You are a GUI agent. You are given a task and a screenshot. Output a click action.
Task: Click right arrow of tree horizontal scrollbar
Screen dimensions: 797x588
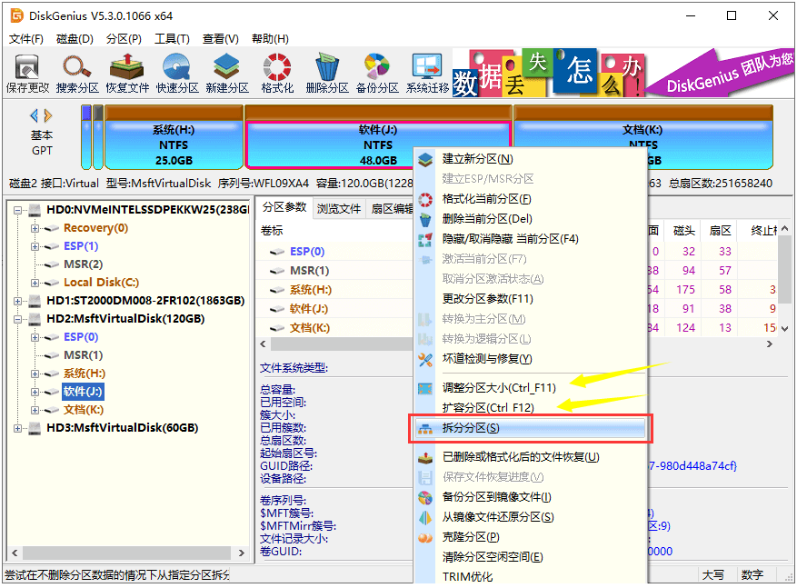point(242,553)
